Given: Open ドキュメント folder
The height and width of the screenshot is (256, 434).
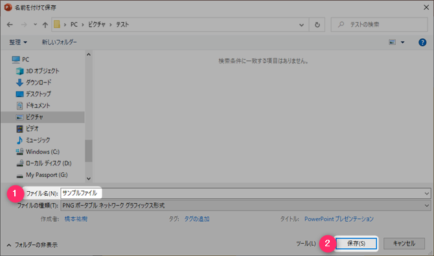Looking at the screenshot, I should click(38, 106).
